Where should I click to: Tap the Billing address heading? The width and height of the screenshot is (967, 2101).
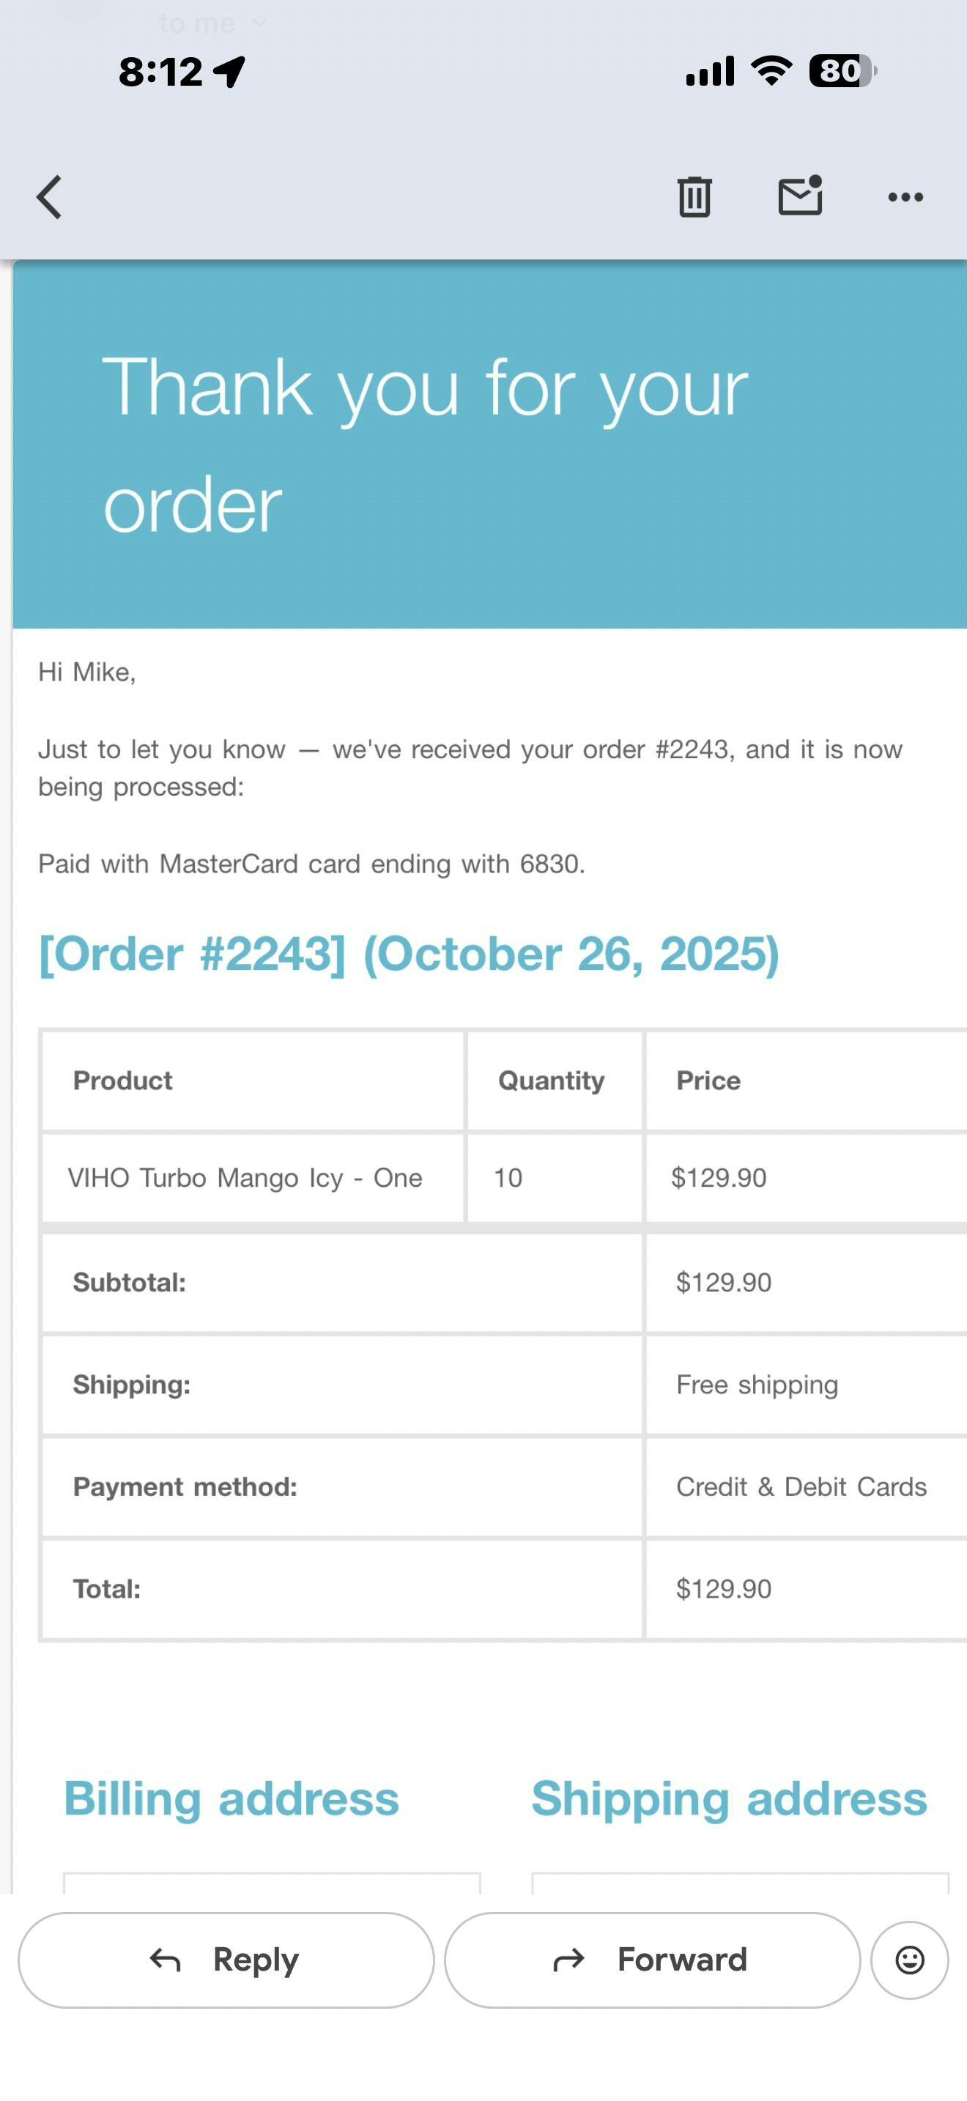231,1798
